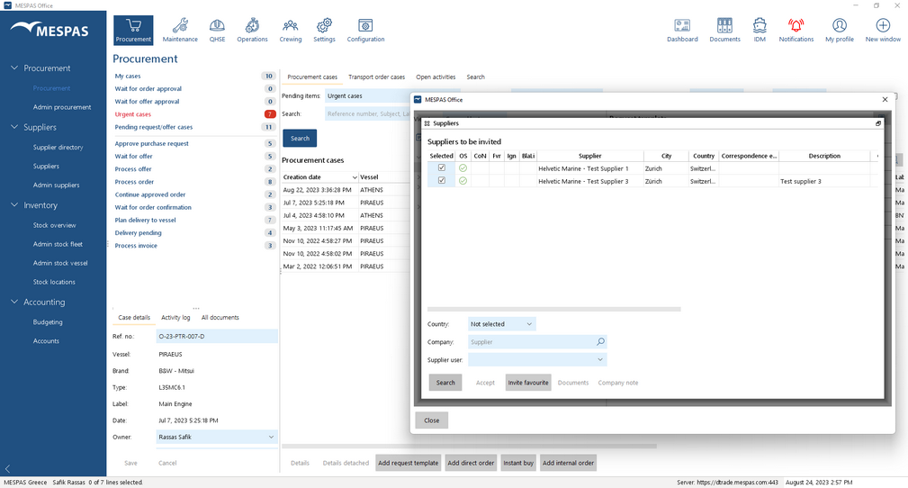This screenshot has width=908, height=488.
Task: Open My cases list
Action: 128,76
